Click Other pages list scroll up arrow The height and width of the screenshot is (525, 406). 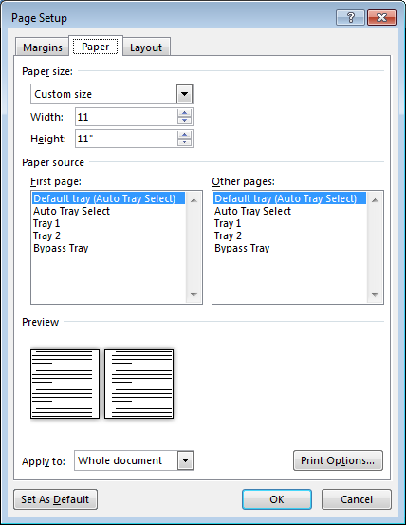coord(375,200)
